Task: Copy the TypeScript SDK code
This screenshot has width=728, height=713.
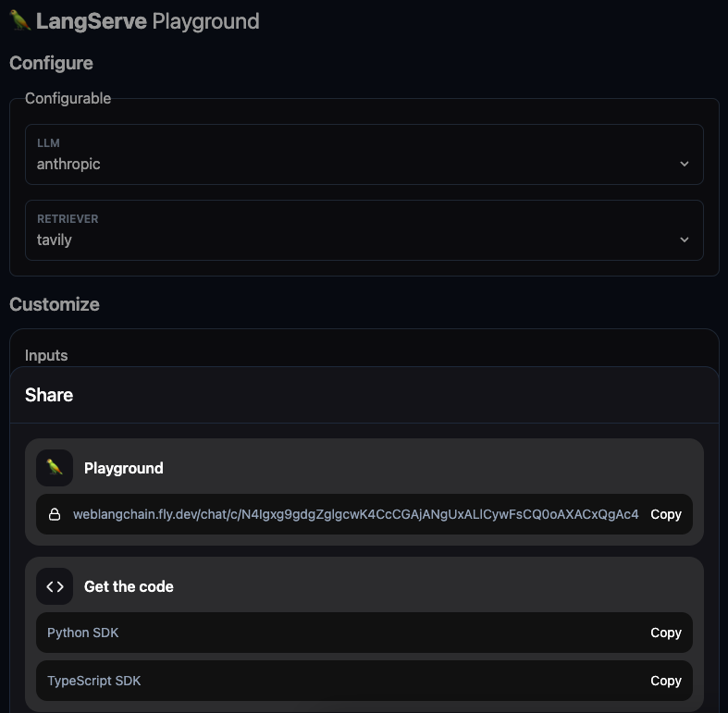Action: pyautogui.click(x=666, y=681)
